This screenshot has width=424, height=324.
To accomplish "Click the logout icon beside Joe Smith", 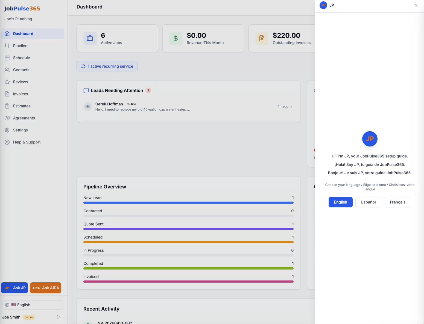I will 59,317.
